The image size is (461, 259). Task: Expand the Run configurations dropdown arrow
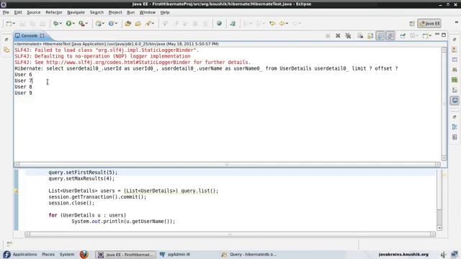click(73, 24)
